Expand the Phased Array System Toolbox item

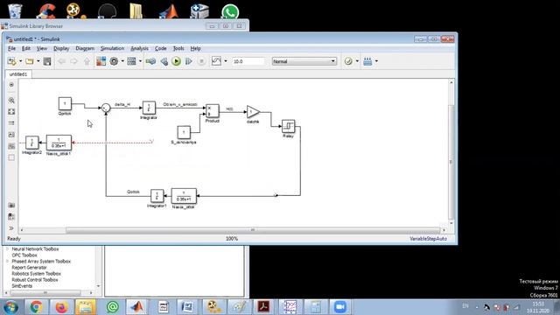(x=7, y=261)
